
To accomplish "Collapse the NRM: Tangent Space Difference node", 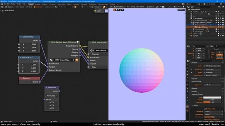I will 50,42.
